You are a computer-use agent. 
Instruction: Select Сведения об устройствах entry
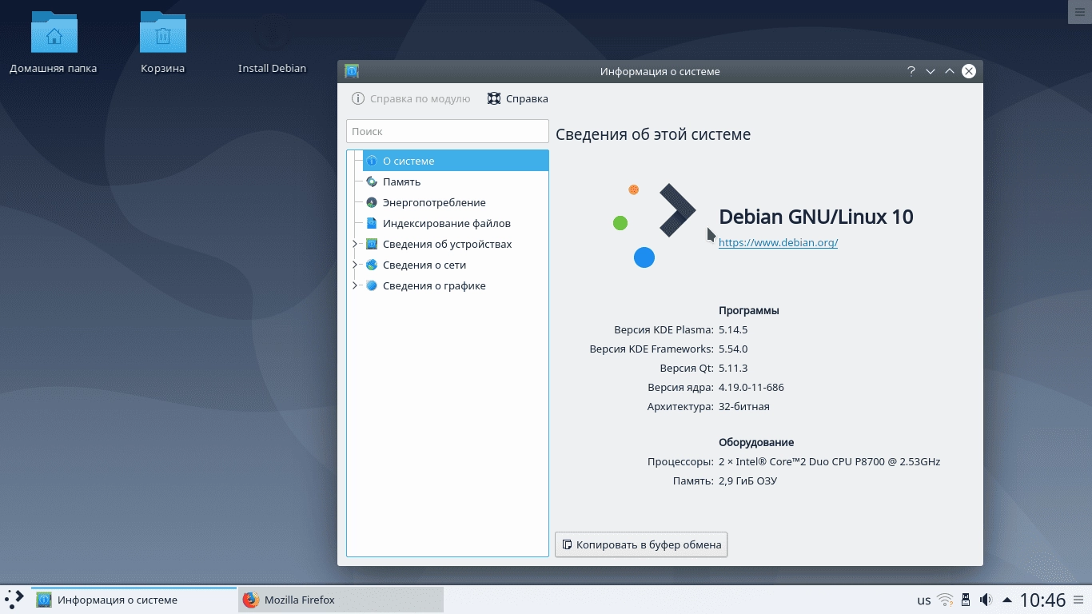pyautogui.click(x=447, y=244)
